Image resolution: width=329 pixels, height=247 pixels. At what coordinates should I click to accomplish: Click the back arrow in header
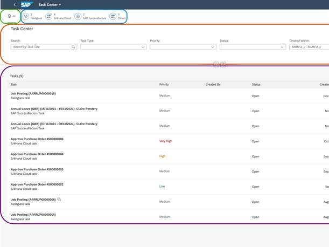coord(14,4)
